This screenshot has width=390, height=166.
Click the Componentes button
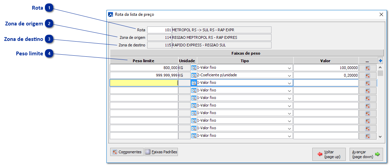point(127,152)
